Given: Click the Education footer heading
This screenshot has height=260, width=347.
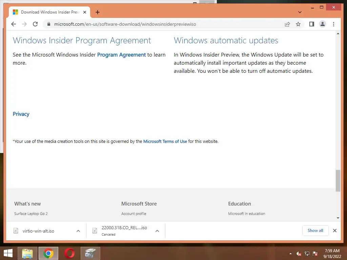Looking at the screenshot, I should tap(240, 203).
